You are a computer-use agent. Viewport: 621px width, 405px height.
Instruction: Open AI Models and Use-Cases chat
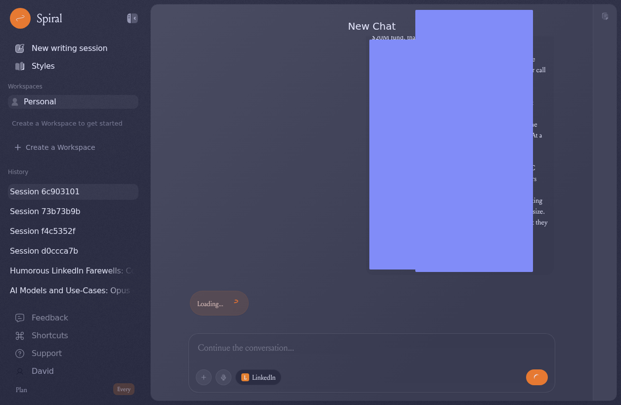70,291
